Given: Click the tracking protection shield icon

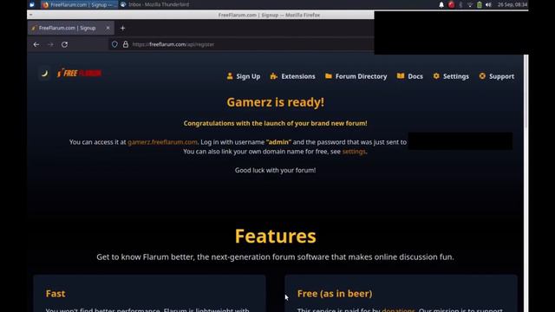Looking at the screenshot, I should point(114,44).
